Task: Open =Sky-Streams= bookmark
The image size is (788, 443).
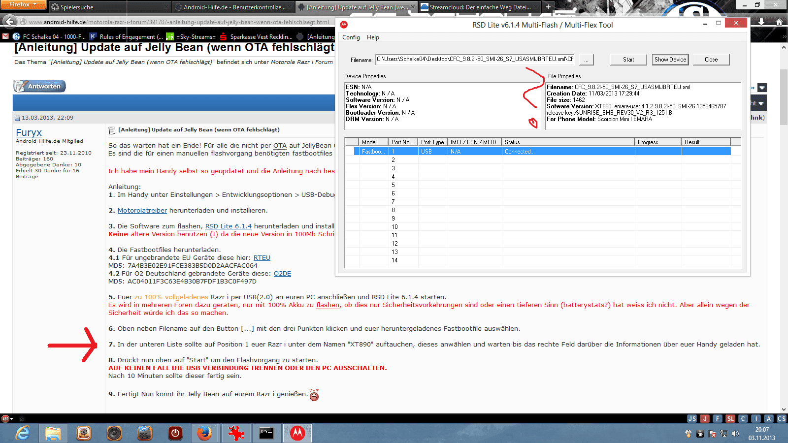Action: click(191, 36)
